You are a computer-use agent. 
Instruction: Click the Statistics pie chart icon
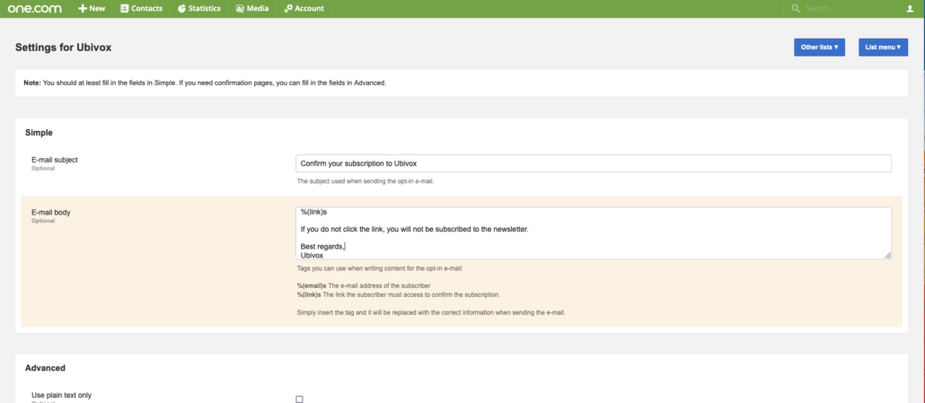[x=181, y=9]
